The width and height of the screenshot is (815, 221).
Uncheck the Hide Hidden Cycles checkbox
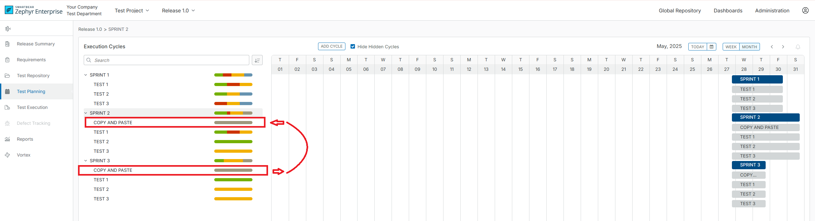click(353, 46)
